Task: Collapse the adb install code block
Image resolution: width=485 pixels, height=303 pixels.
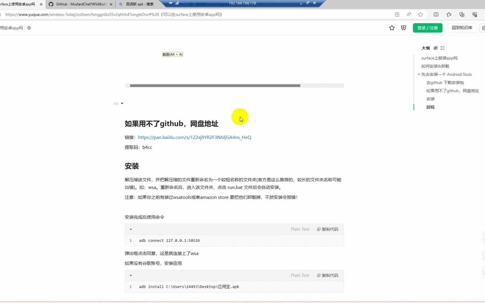Action: (131, 276)
